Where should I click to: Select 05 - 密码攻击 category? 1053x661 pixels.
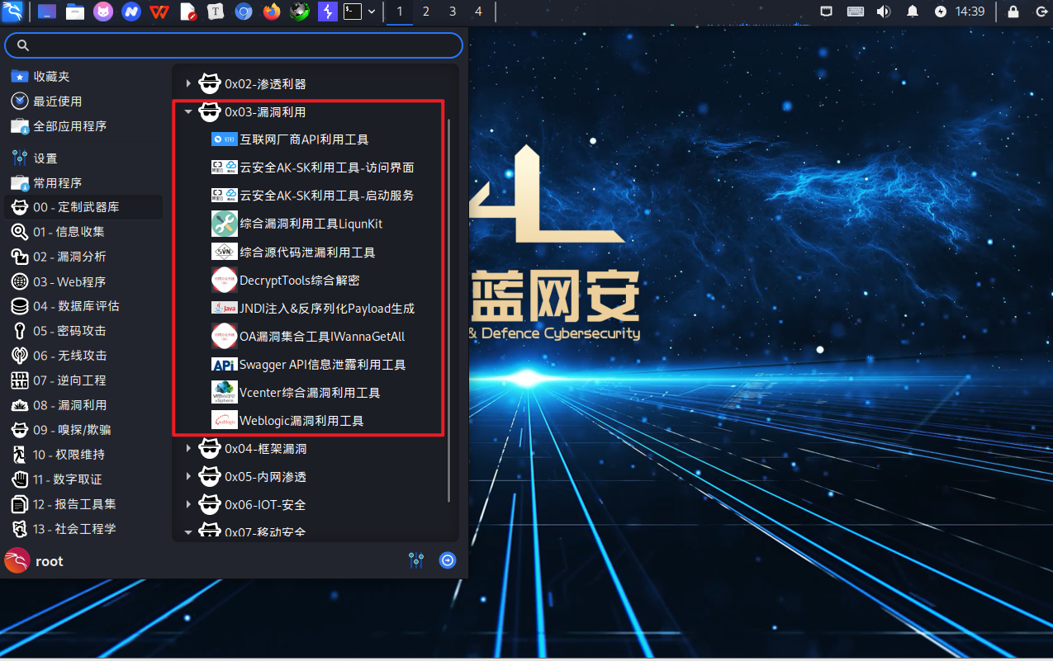pyautogui.click(x=83, y=331)
